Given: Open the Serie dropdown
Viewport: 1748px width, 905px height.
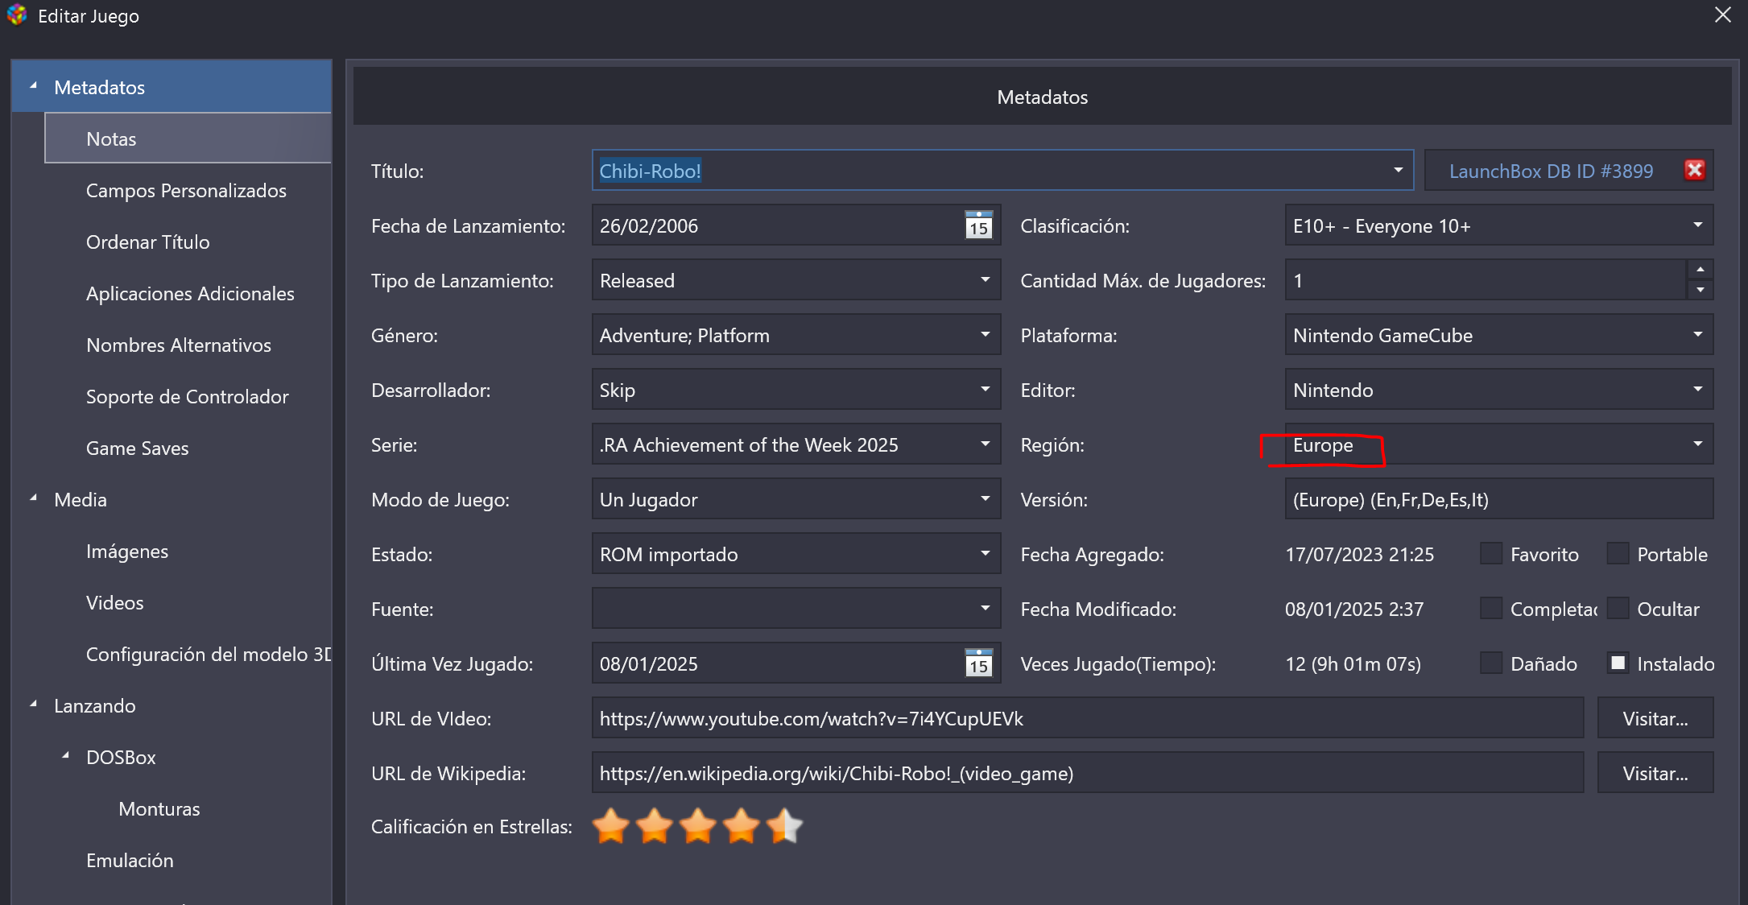Looking at the screenshot, I should pos(985,444).
